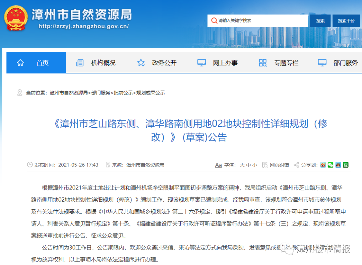This screenshot has width=362, height=265.
Task: Open the 搜索平台 button
Action: coord(346,21)
